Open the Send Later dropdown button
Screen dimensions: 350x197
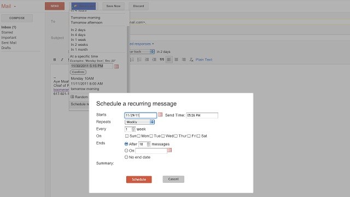point(84,6)
